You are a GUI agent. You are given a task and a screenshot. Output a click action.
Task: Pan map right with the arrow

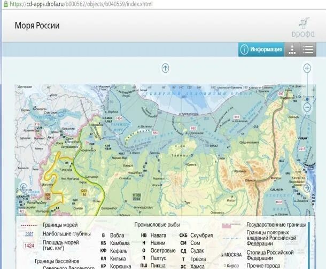pos(307,188)
